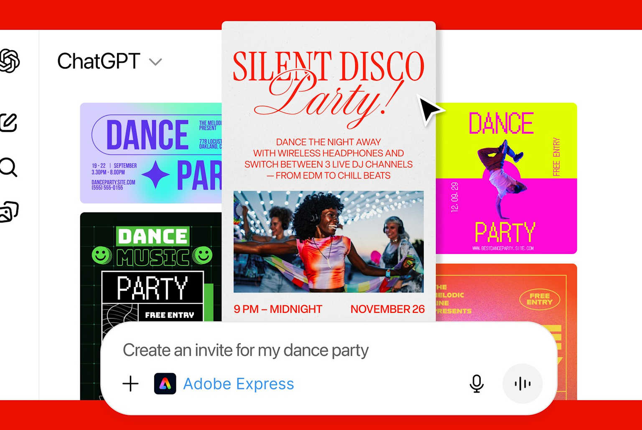Select the Silent Disco Party invite
642x430 pixels.
(x=329, y=171)
